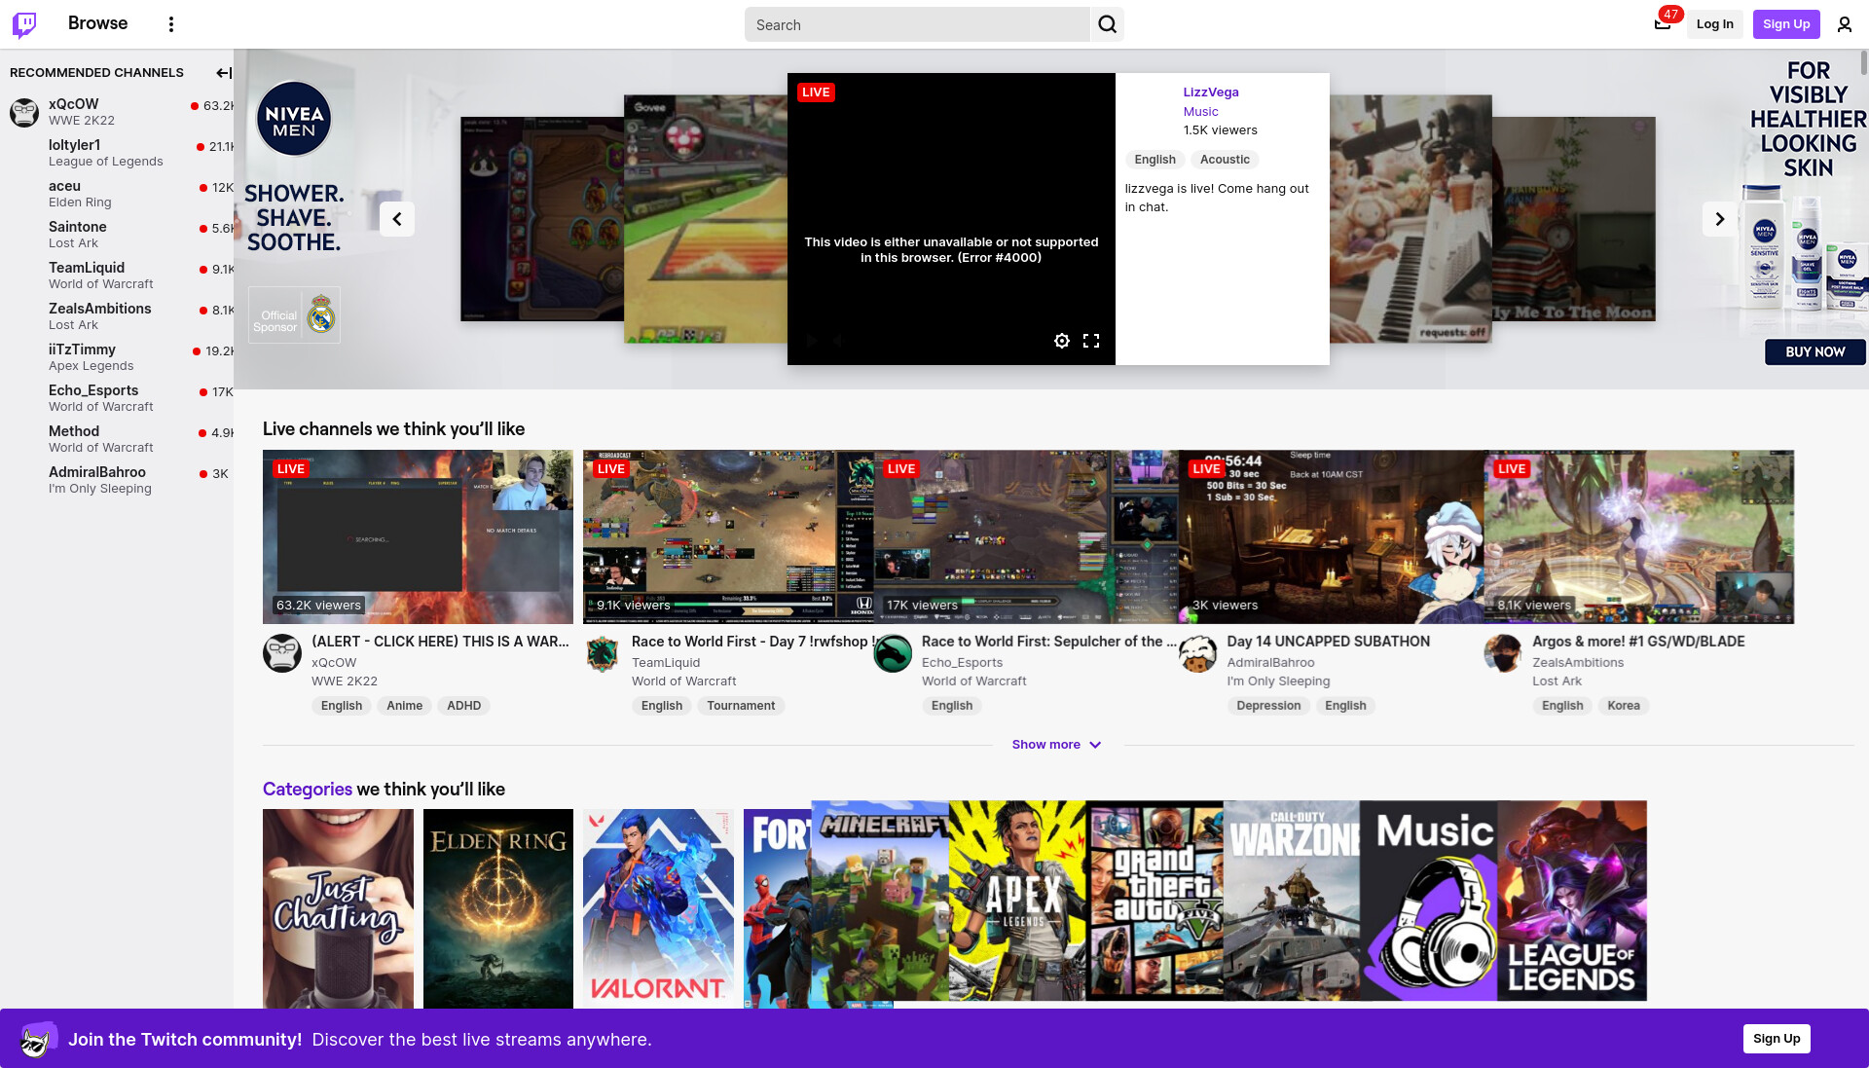Toggle fullscreen on featured player
Screen dimensions: 1869x1068
[1091, 341]
